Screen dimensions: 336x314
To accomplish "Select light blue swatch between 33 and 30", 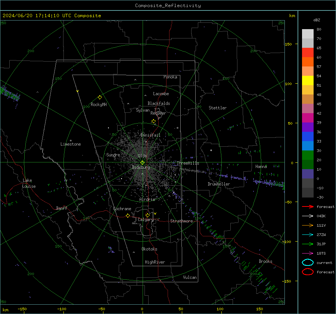I will tap(308, 146).
